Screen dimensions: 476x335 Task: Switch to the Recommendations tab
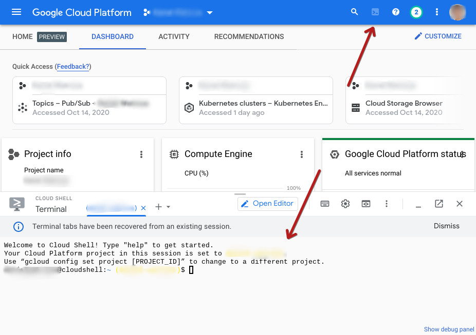pyautogui.click(x=249, y=37)
